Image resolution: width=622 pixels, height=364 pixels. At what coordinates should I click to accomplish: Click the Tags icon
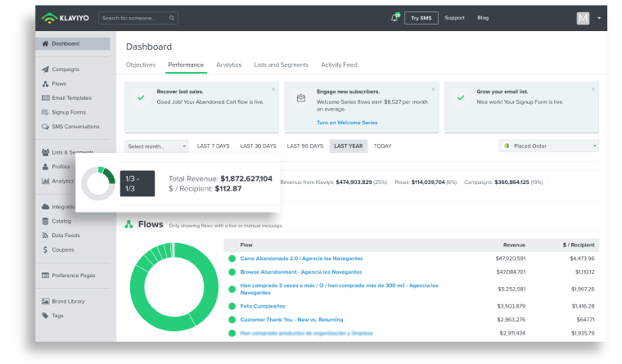pos(45,316)
